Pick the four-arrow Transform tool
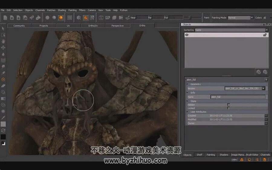This screenshot has height=170, width=272. [x=3, y=47]
